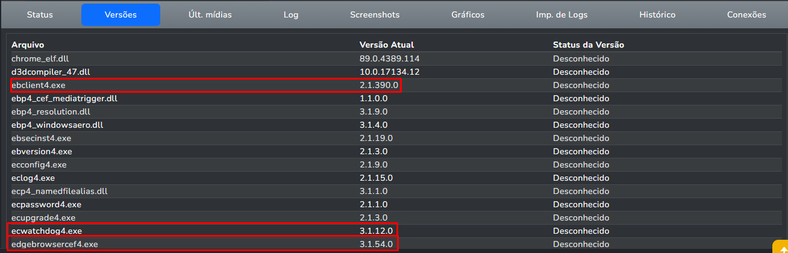Select the Versões tab
The image size is (788, 253).
click(120, 14)
